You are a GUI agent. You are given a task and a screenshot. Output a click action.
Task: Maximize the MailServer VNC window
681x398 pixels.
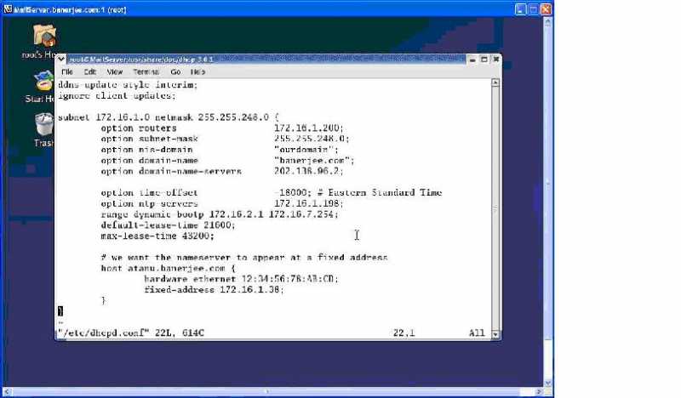(533, 9)
